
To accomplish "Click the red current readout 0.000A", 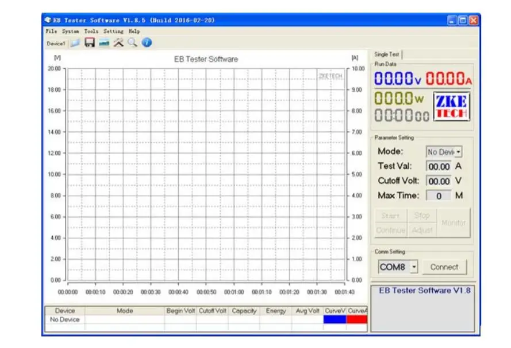I will click(x=449, y=79).
